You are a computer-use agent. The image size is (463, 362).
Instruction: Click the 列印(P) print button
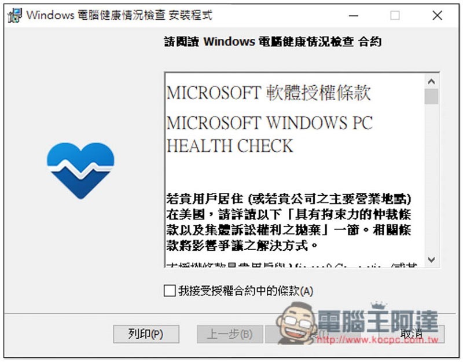click(146, 334)
